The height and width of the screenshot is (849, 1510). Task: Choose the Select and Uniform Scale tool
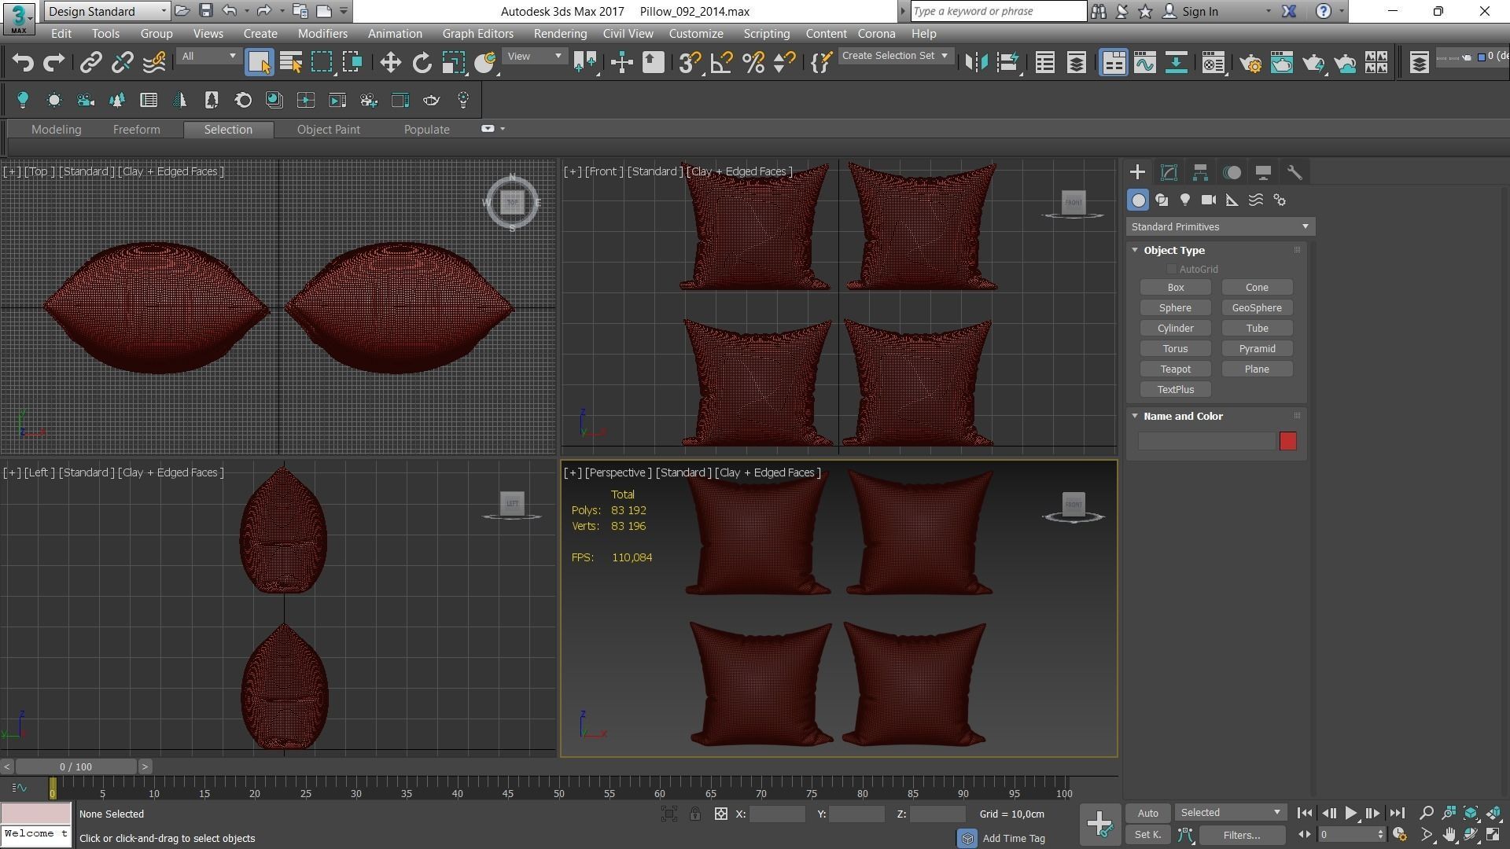[453, 63]
